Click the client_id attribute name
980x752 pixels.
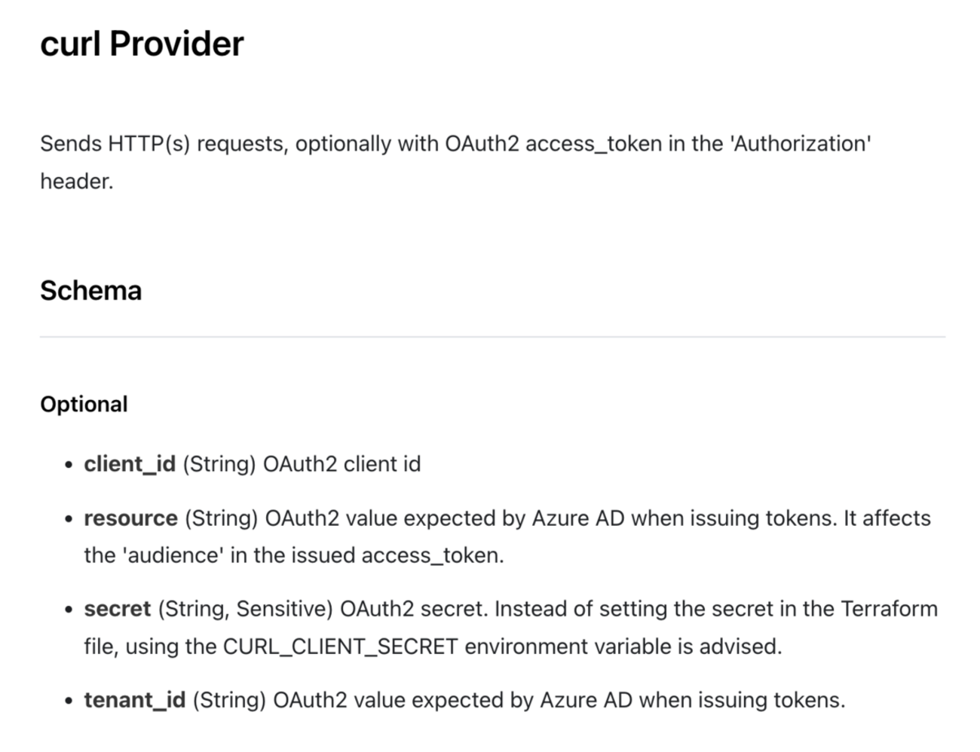(x=130, y=464)
